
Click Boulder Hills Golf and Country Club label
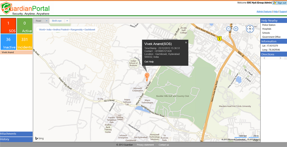pyautogui.click(x=173, y=96)
